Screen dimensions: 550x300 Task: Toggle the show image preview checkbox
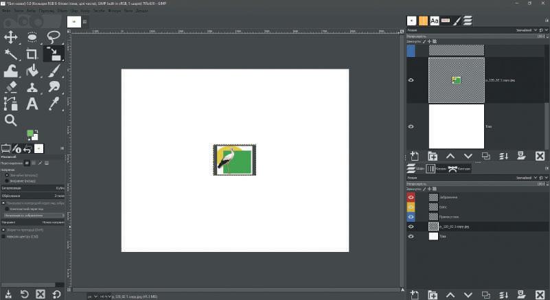[3, 203]
